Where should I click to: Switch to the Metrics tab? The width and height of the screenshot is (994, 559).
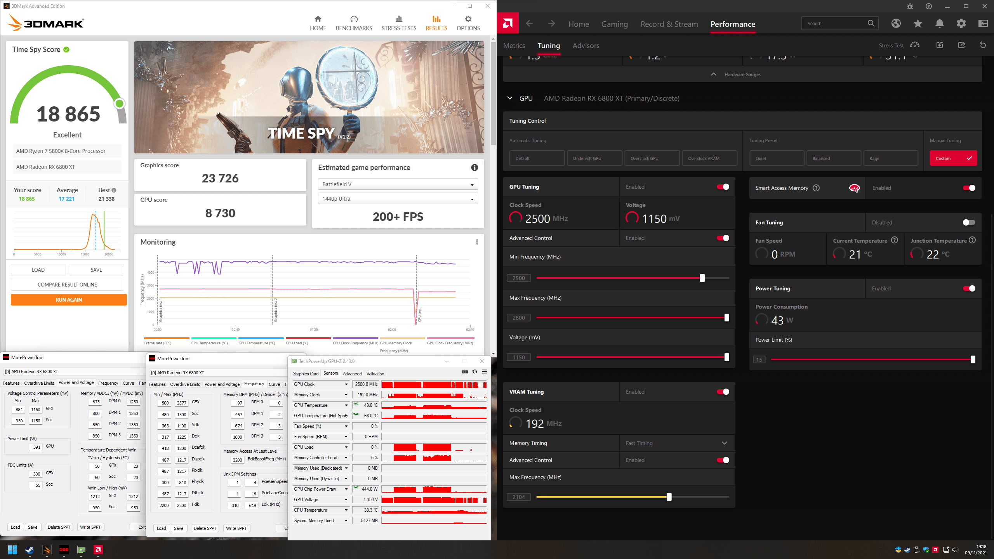pyautogui.click(x=514, y=45)
